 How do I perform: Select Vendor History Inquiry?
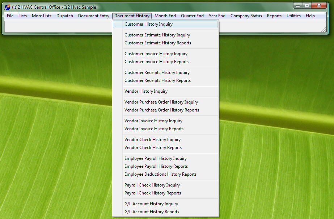165,91
